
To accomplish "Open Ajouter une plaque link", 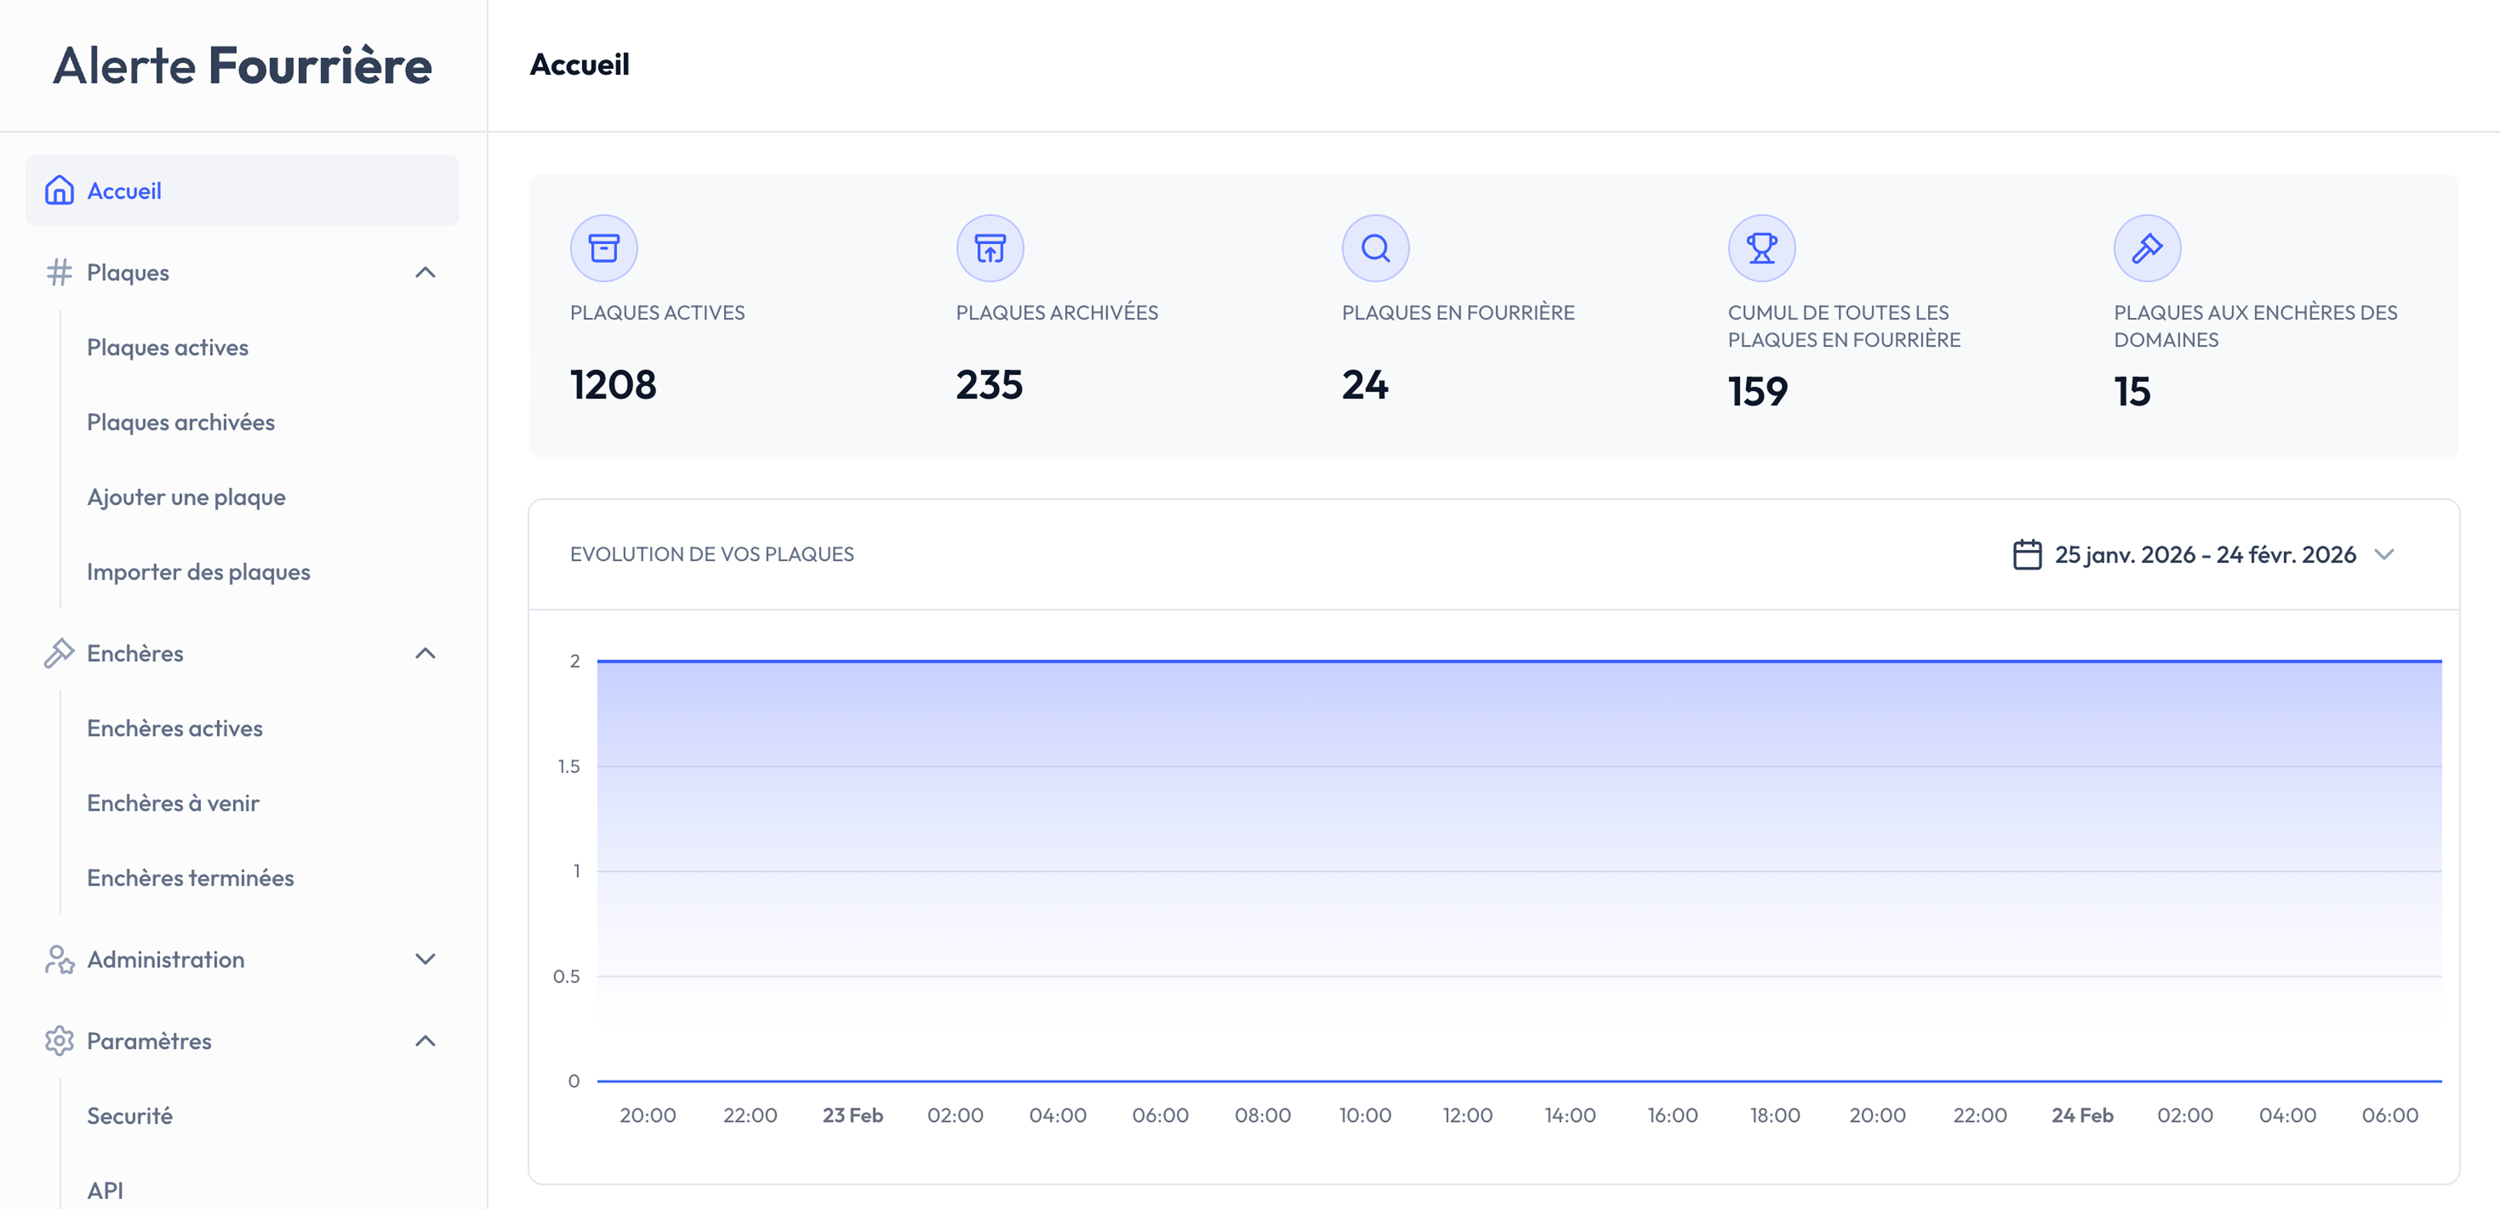I will (185, 498).
